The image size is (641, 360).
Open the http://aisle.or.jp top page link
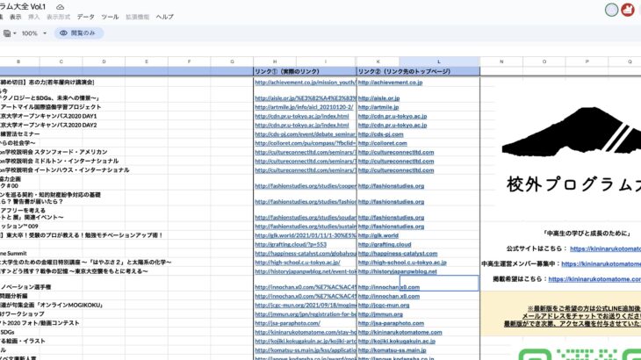pyautogui.click(x=379, y=98)
